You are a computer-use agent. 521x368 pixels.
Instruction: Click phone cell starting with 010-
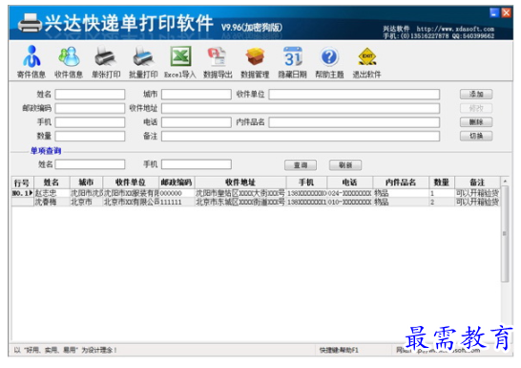pos(350,202)
